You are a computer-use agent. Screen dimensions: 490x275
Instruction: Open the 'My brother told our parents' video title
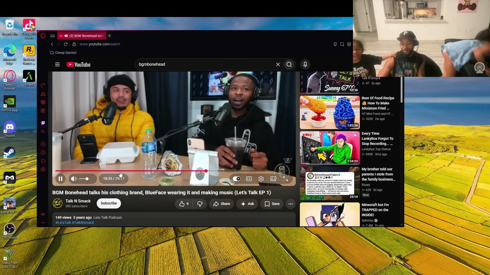coord(378,174)
